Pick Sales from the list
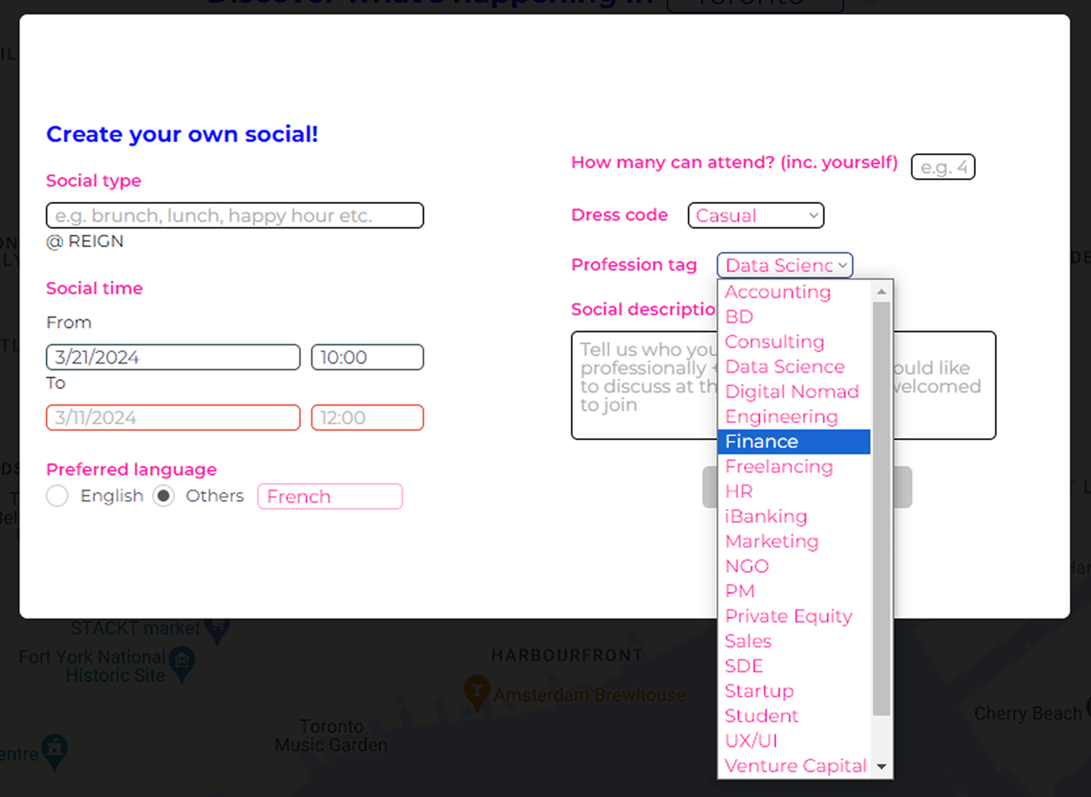Screen dimensions: 1091x797 [794, 641]
